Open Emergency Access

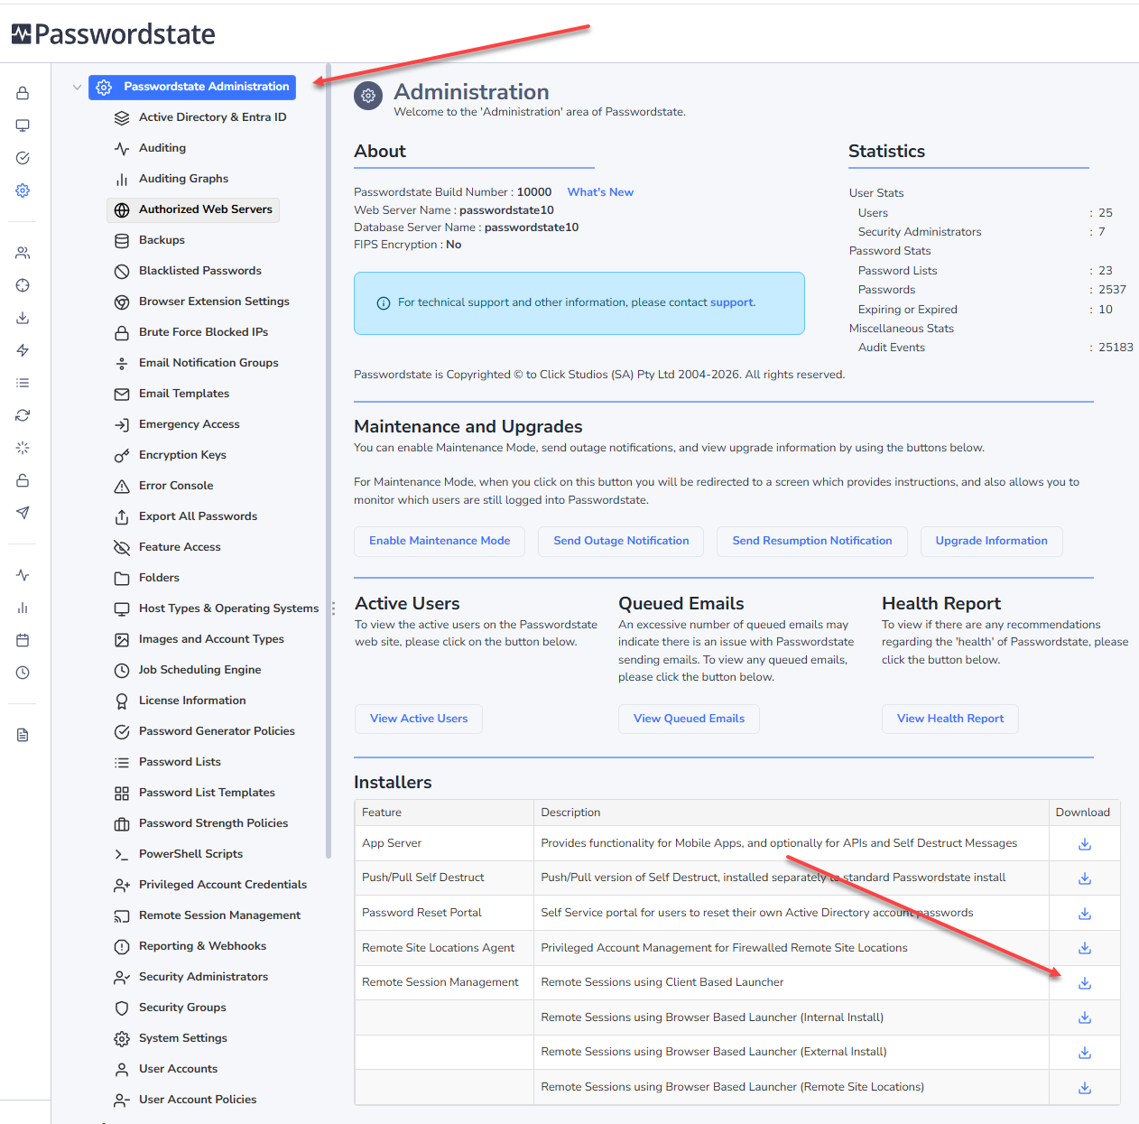[178, 424]
